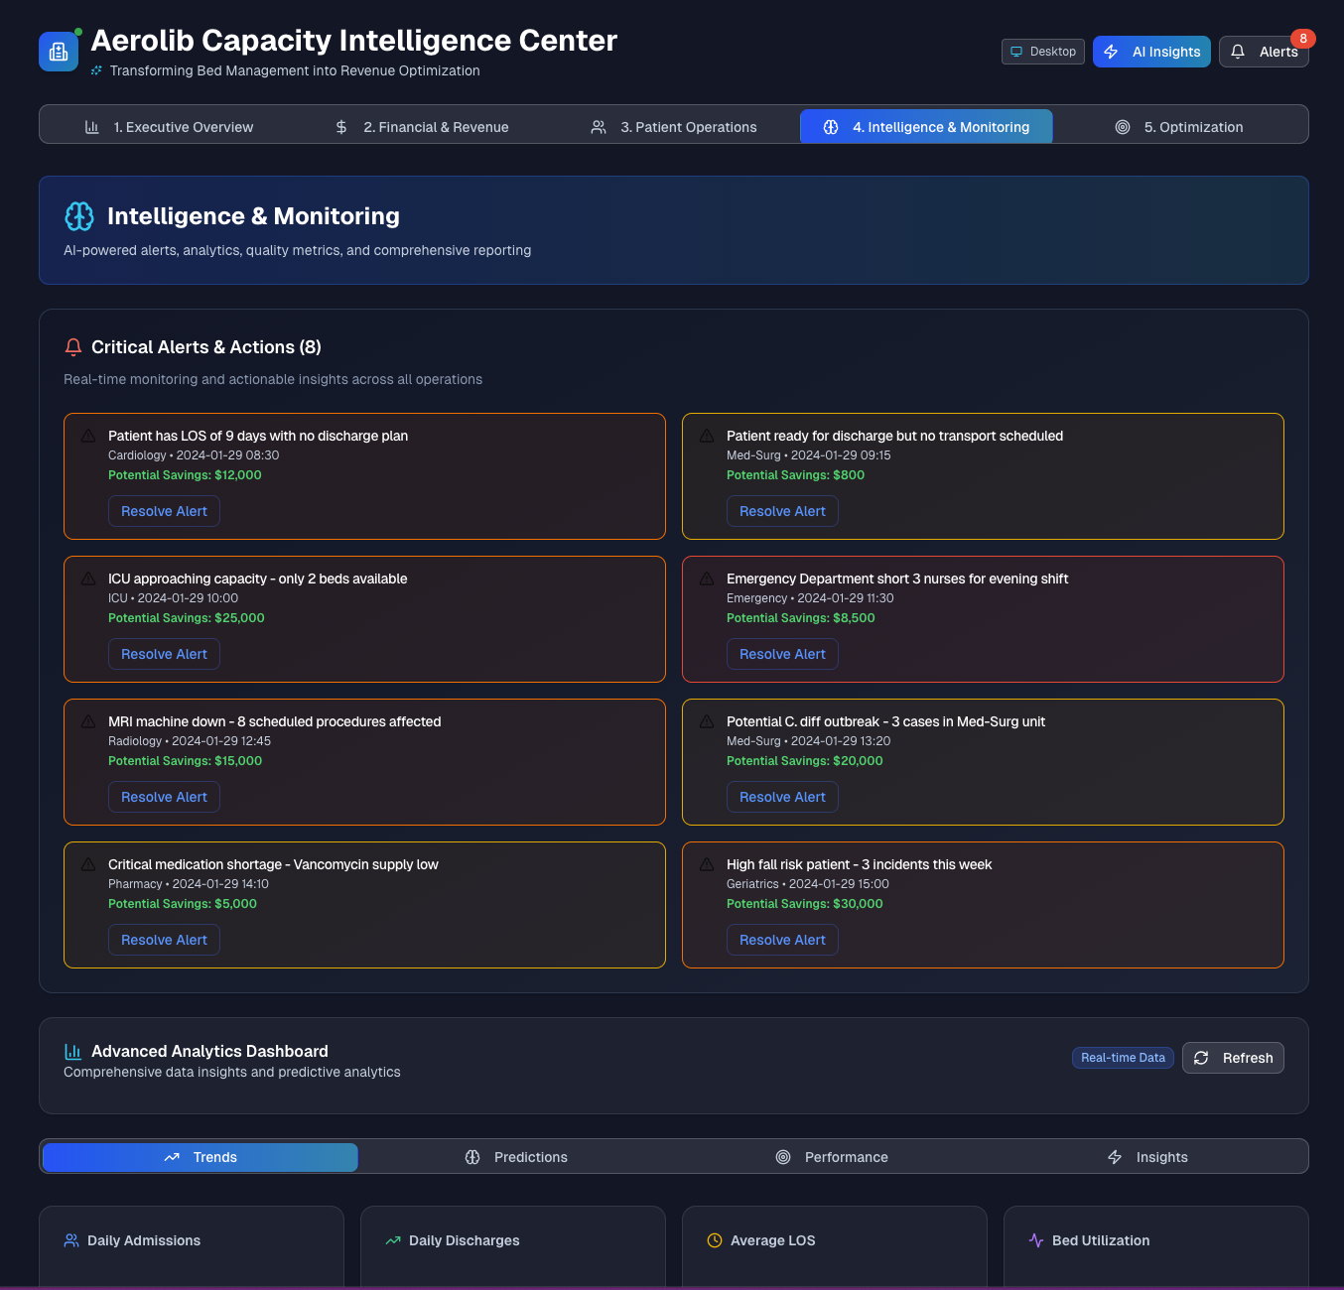
Task: Click the clock icon next to Average LOS
Action: click(x=714, y=1240)
